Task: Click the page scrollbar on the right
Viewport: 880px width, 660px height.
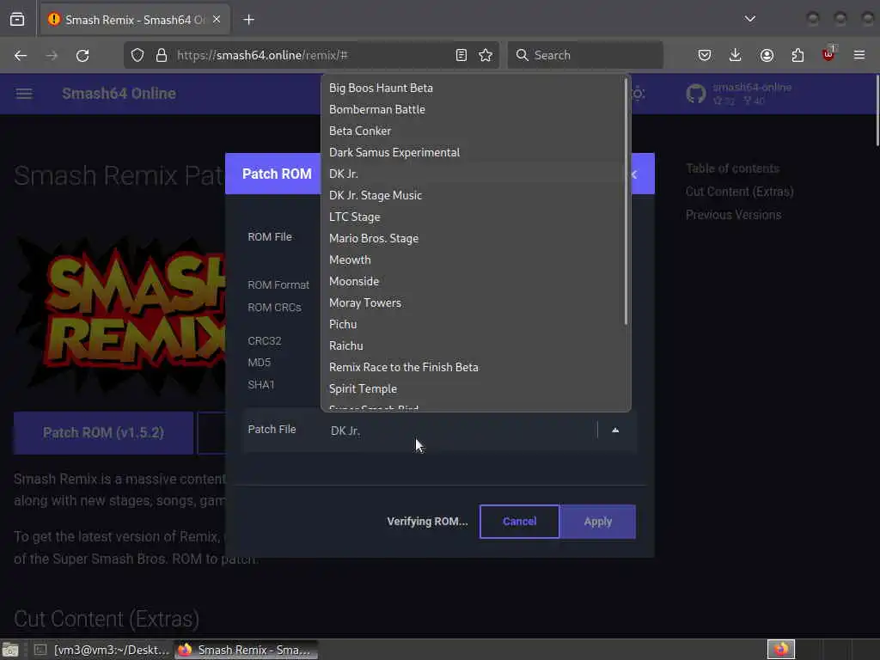Action: pyautogui.click(x=876, y=111)
